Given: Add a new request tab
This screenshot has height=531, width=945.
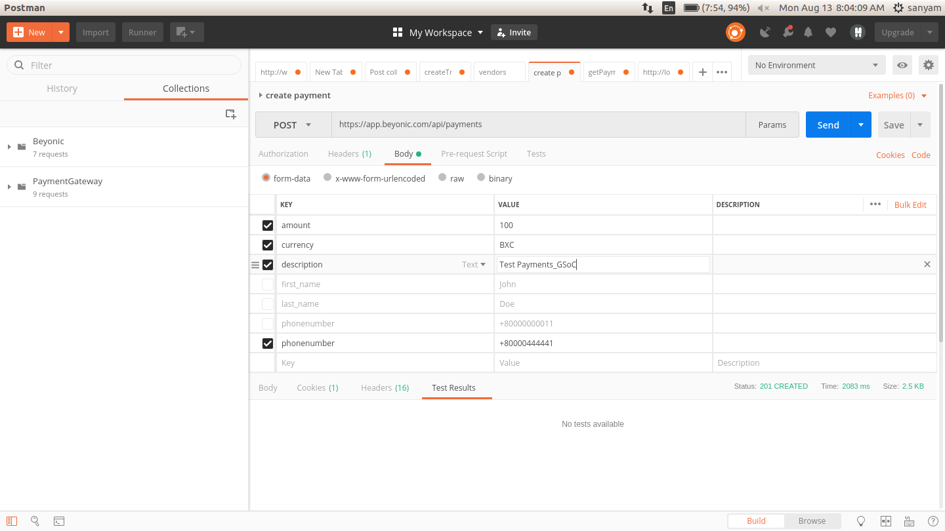Looking at the screenshot, I should (702, 72).
